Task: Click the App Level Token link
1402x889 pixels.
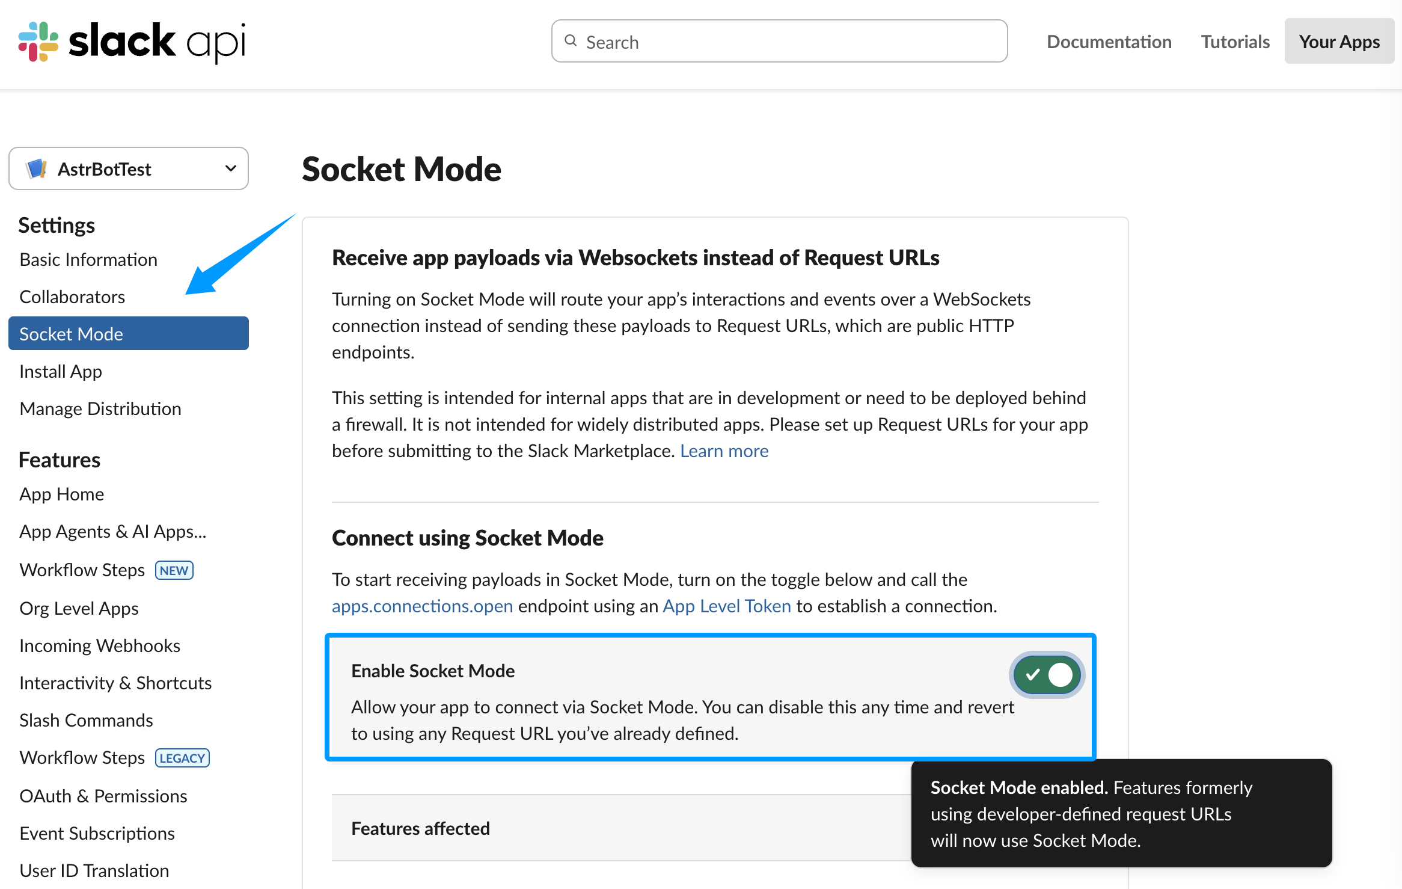Action: [726, 606]
